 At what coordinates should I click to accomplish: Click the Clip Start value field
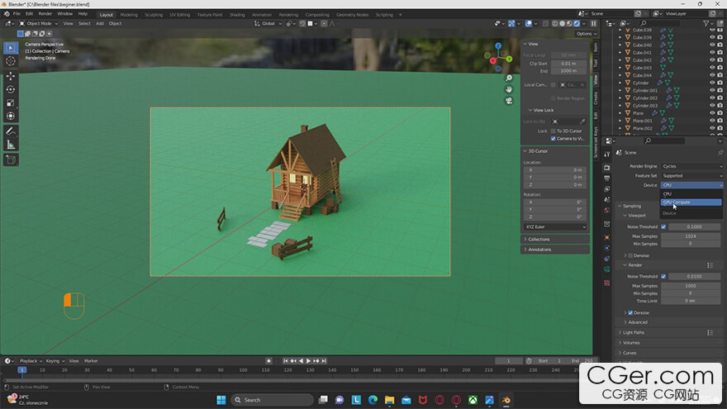pos(568,64)
